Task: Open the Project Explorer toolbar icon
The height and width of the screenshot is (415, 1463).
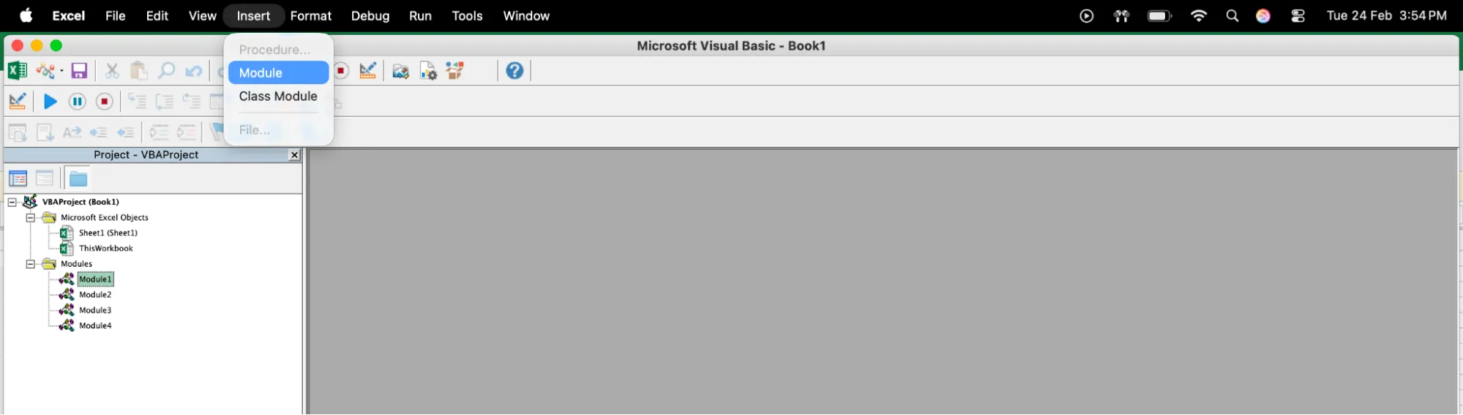Action: (400, 71)
